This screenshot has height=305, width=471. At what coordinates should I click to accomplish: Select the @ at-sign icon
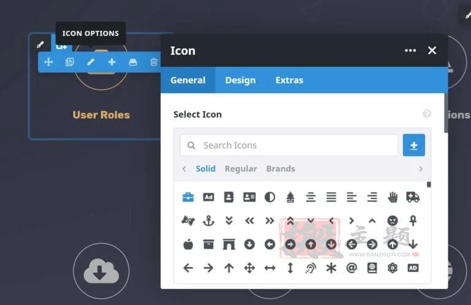point(351,268)
